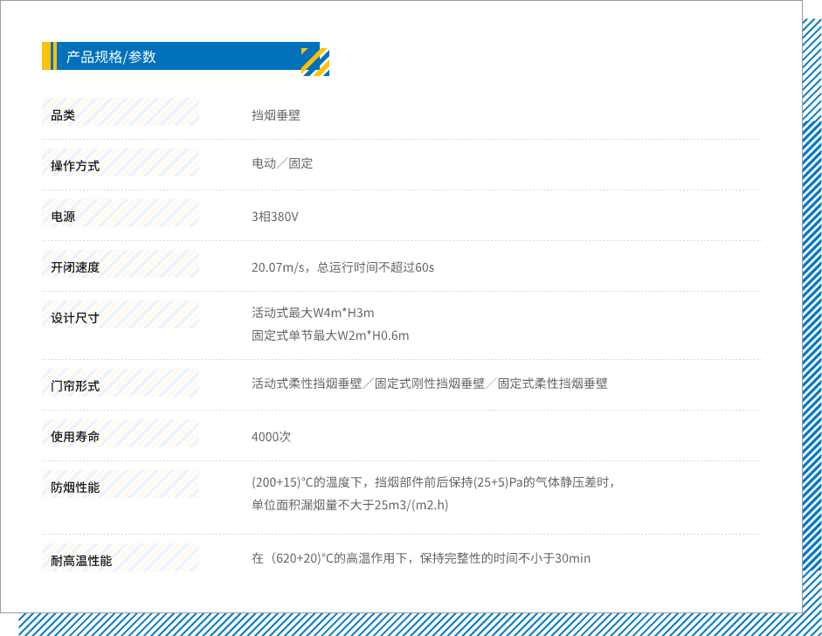Click the 品类 row label
Image resolution: width=822 pixels, height=636 pixels.
pyautogui.click(x=63, y=115)
